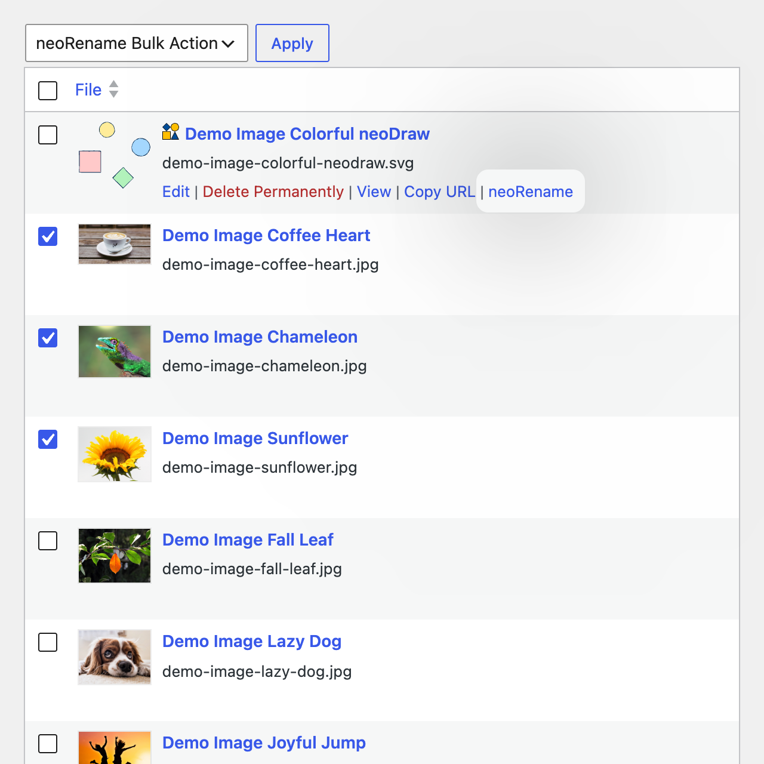764x764 pixels.
Task: Sort the list by File column
Action: tap(88, 90)
